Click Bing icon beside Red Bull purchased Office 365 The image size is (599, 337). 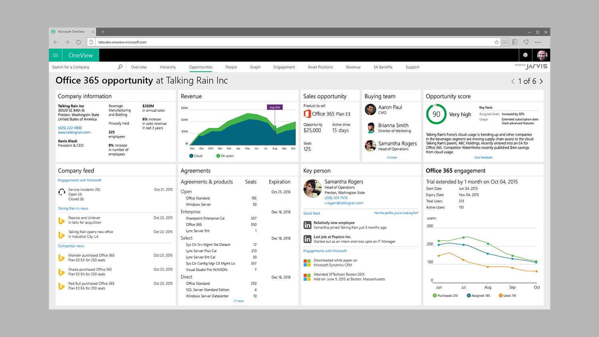pyautogui.click(x=61, y=286)
